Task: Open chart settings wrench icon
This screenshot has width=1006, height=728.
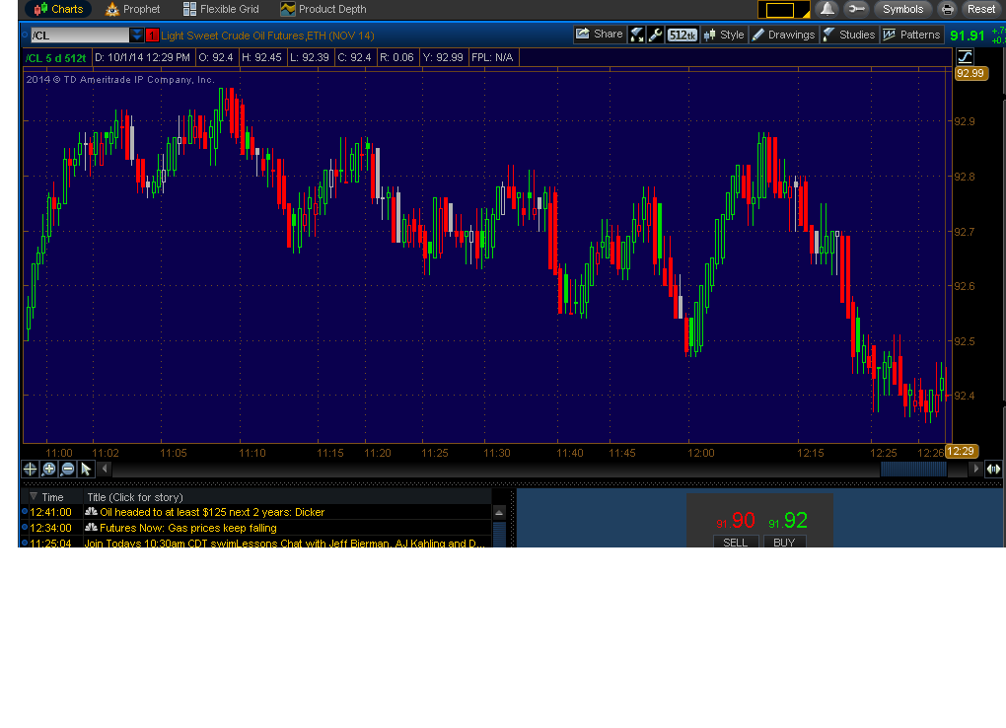Action: point(655,36)
